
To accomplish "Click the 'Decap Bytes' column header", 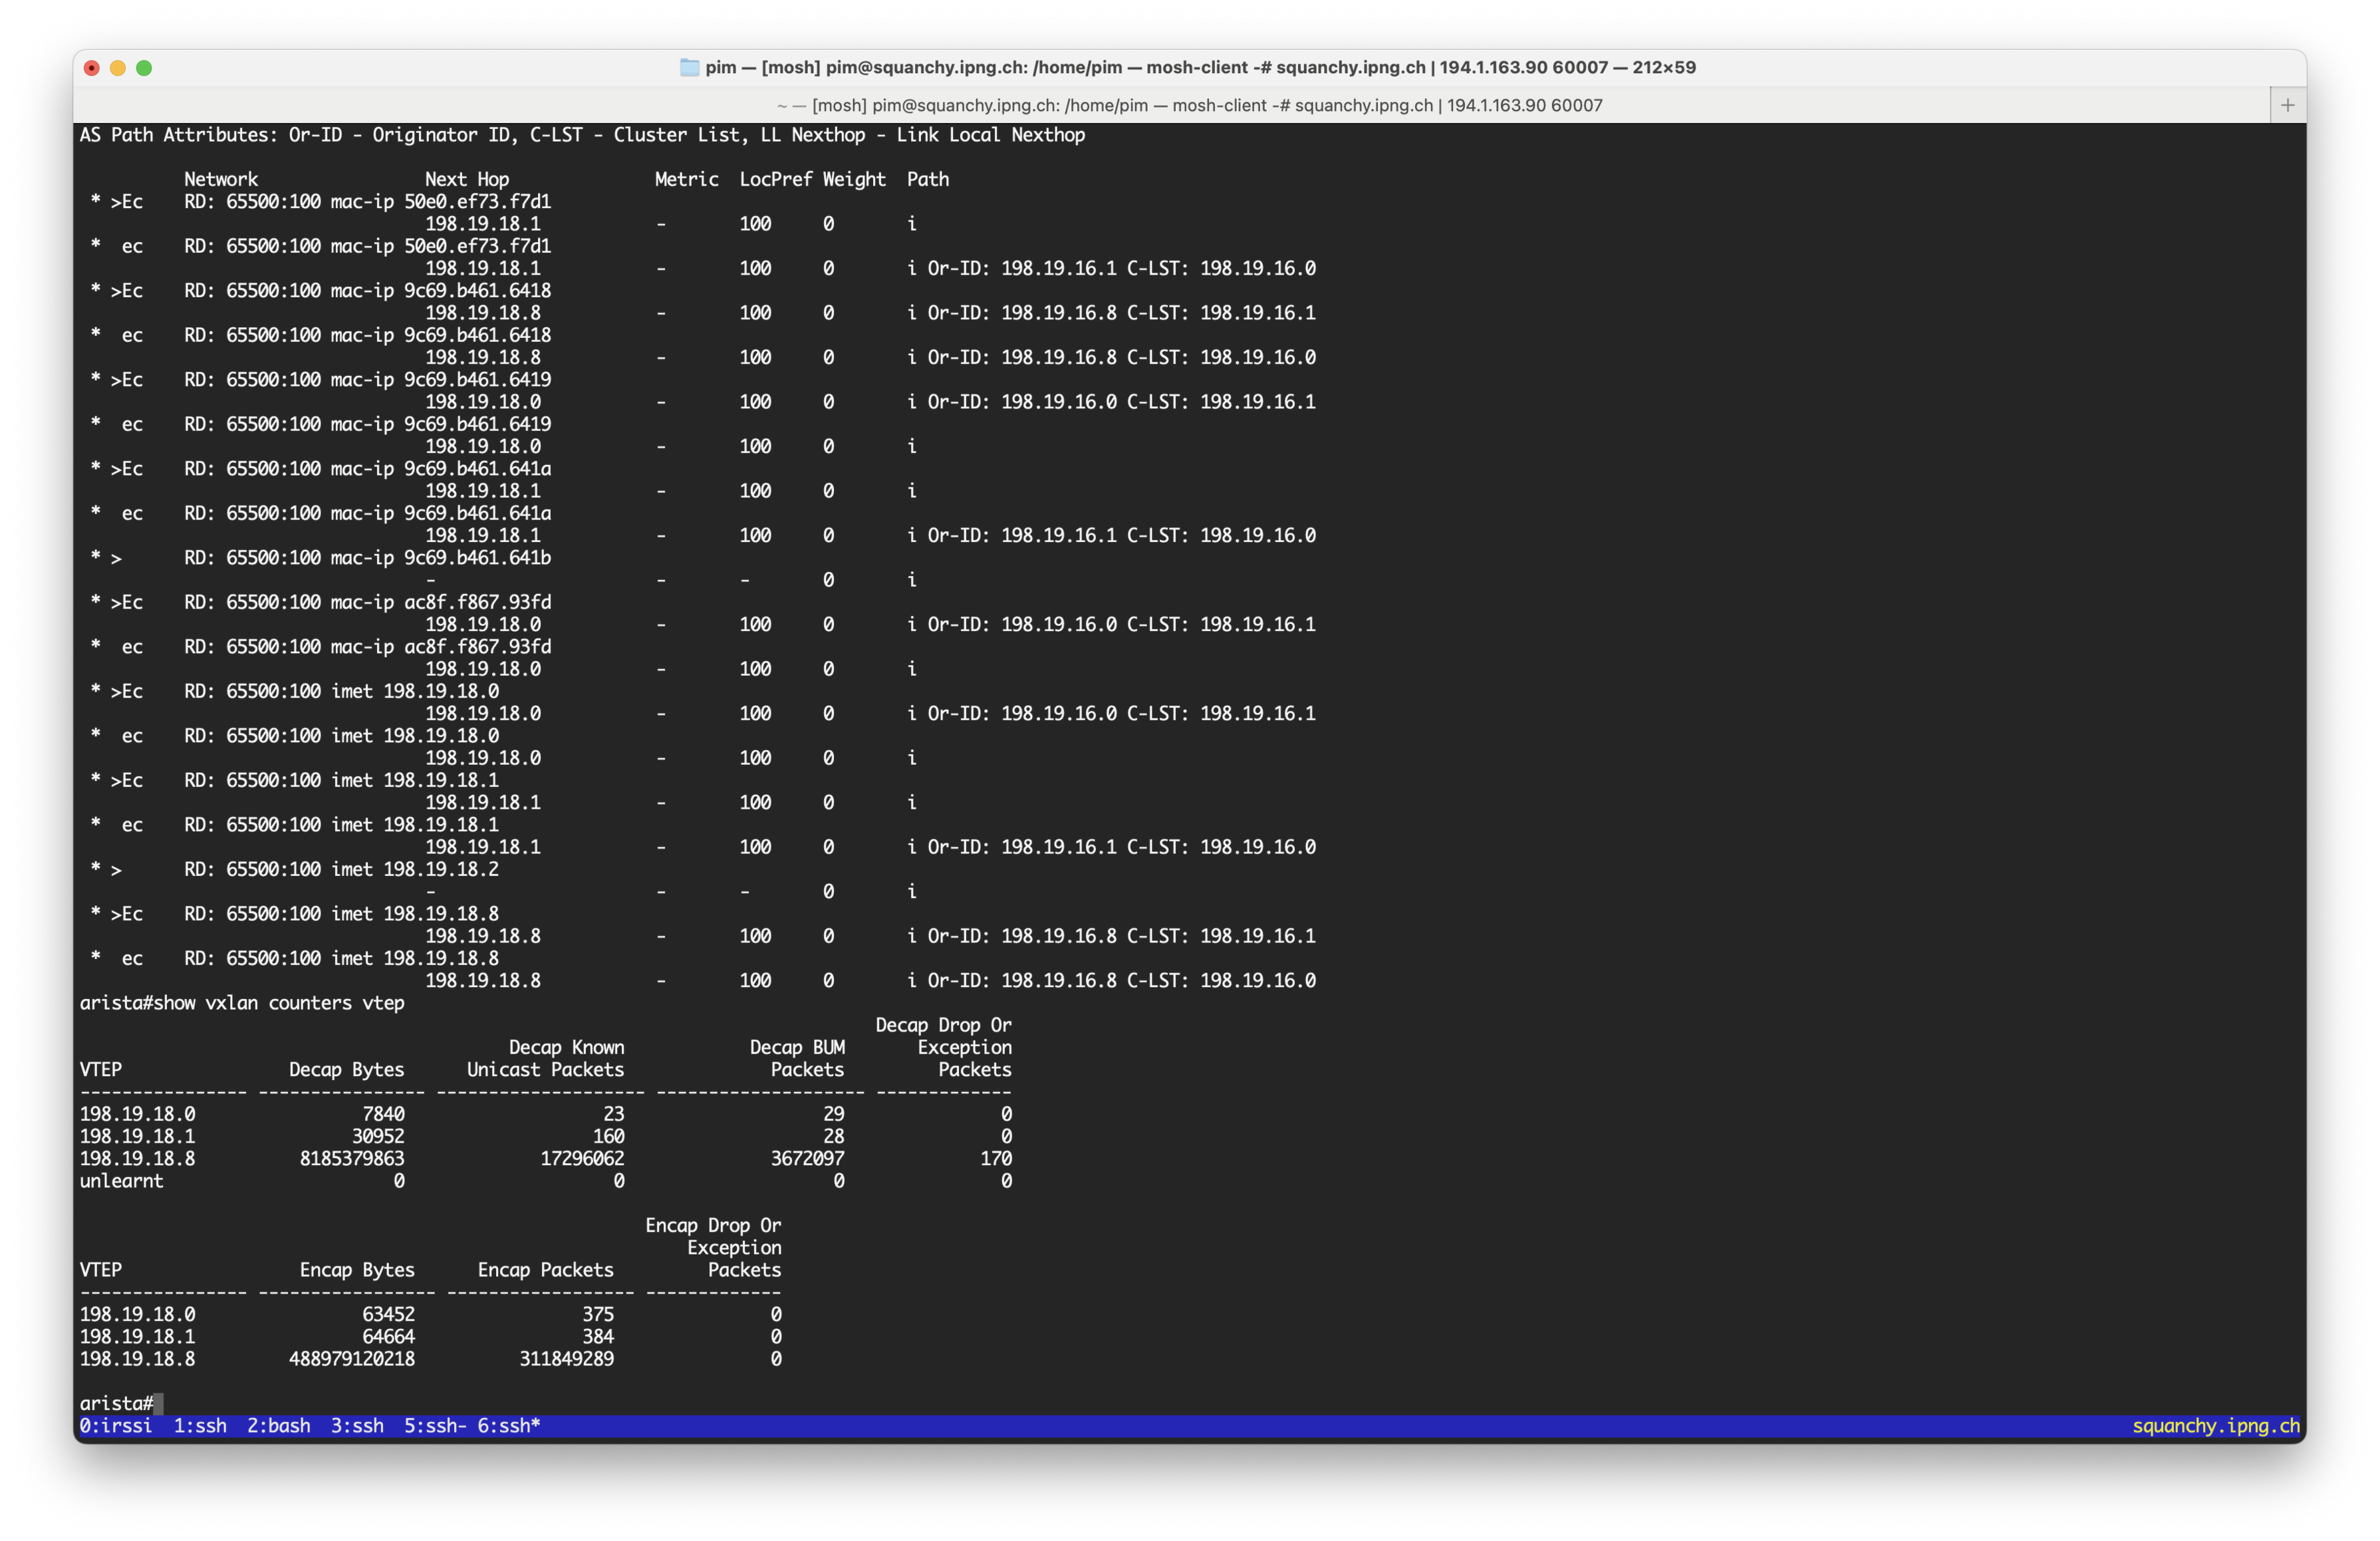I will pyautogui.click(x=346, y=1069).
